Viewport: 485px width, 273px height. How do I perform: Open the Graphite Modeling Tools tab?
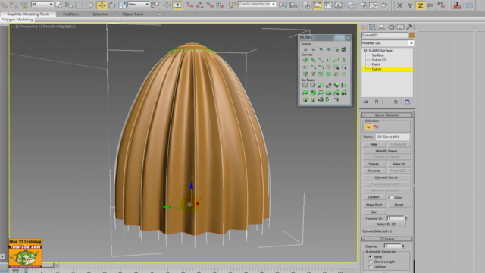tap(28, 14)
